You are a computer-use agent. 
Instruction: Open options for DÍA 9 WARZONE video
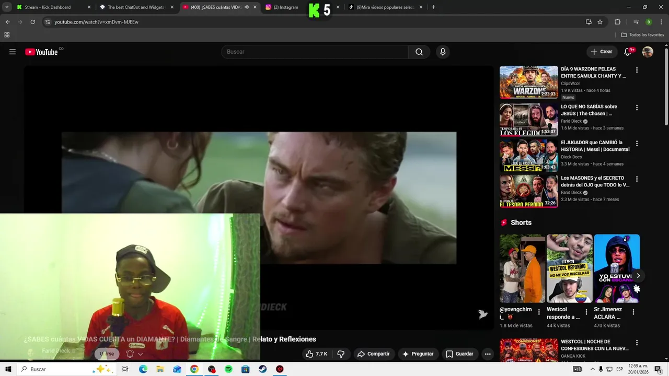coord(637,70)
